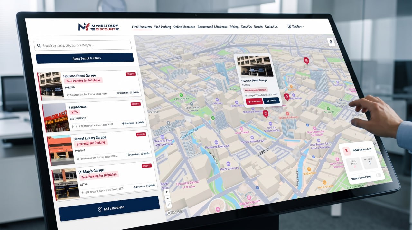Viewport: 412px width, 230px height.
Task: Reset map bearing with compass button
Action: pyautogui.click(x=169, y=205)
